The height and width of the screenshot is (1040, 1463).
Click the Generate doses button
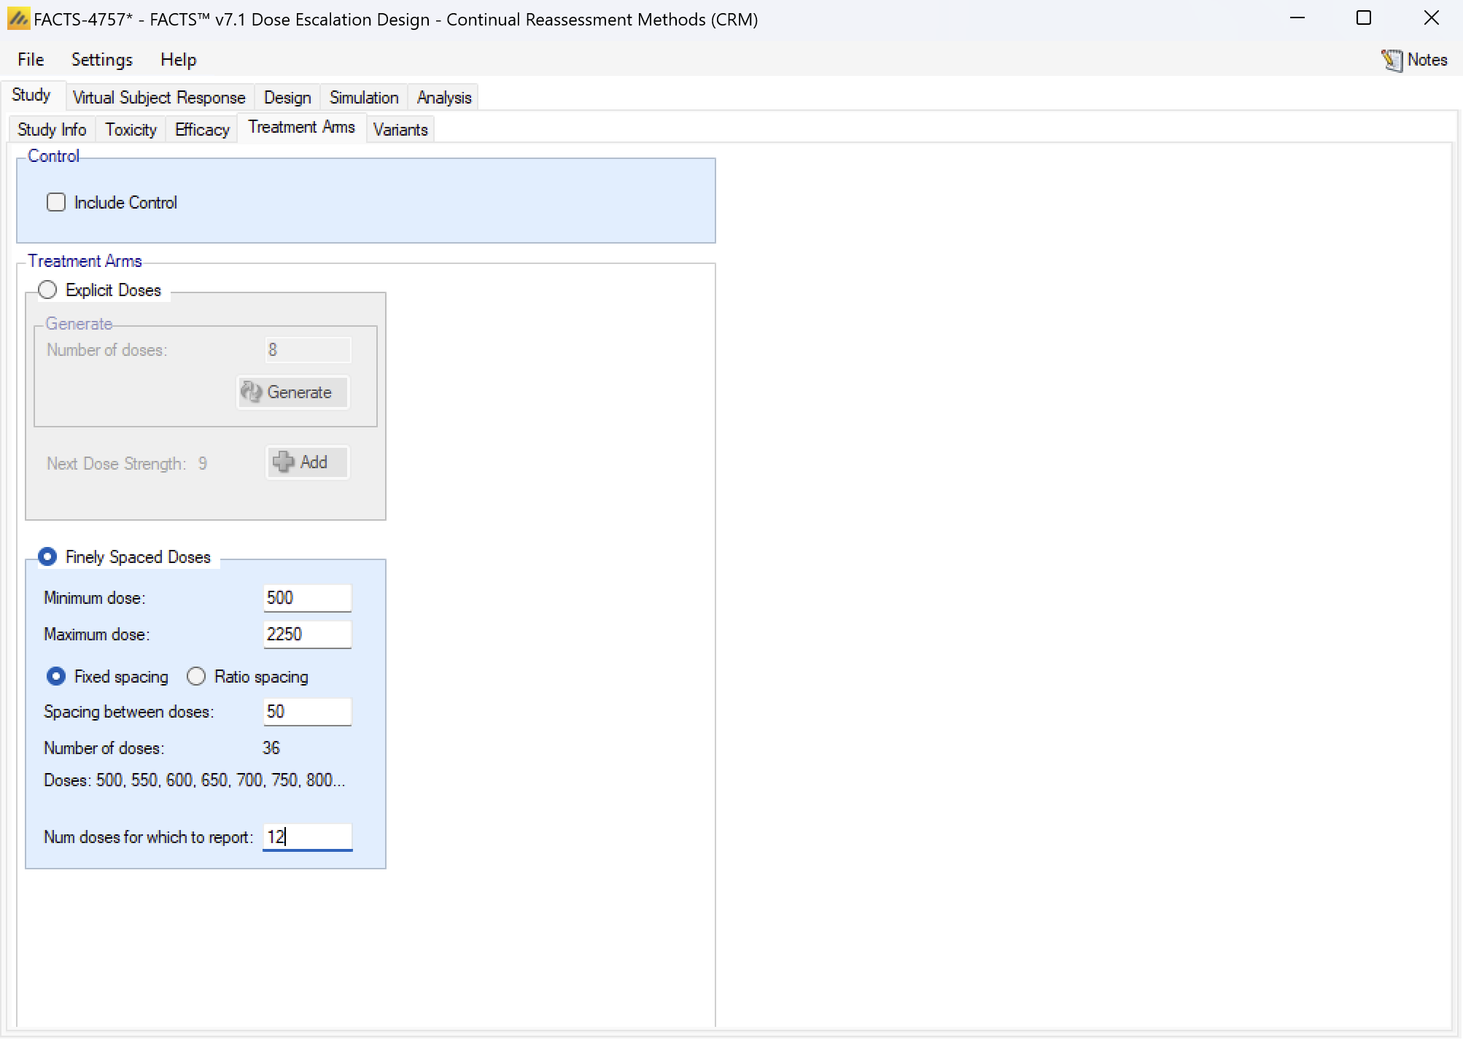(292, 392)
